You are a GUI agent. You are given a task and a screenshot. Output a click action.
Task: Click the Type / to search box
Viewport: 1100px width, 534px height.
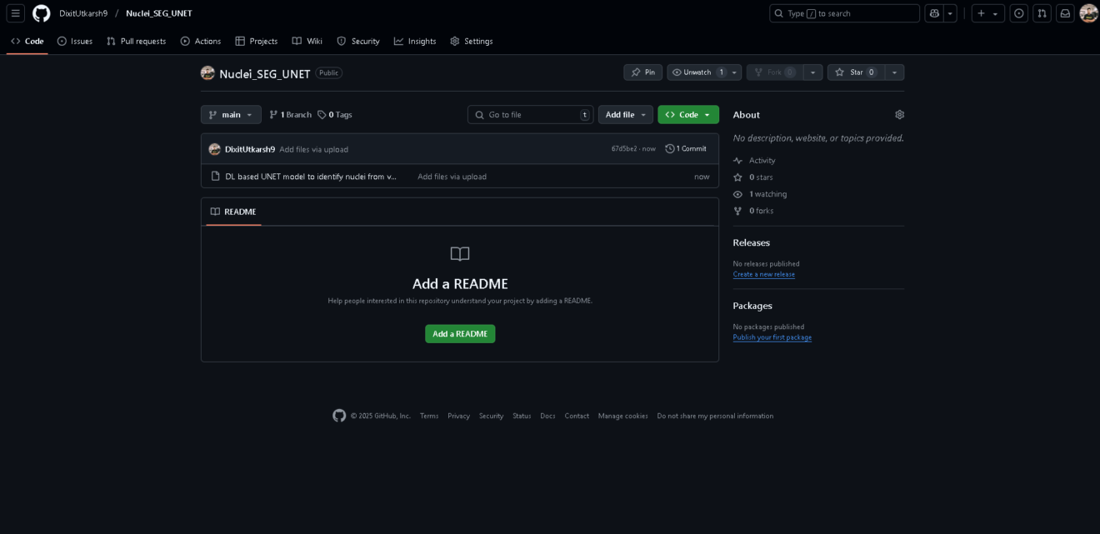(844, 13)
